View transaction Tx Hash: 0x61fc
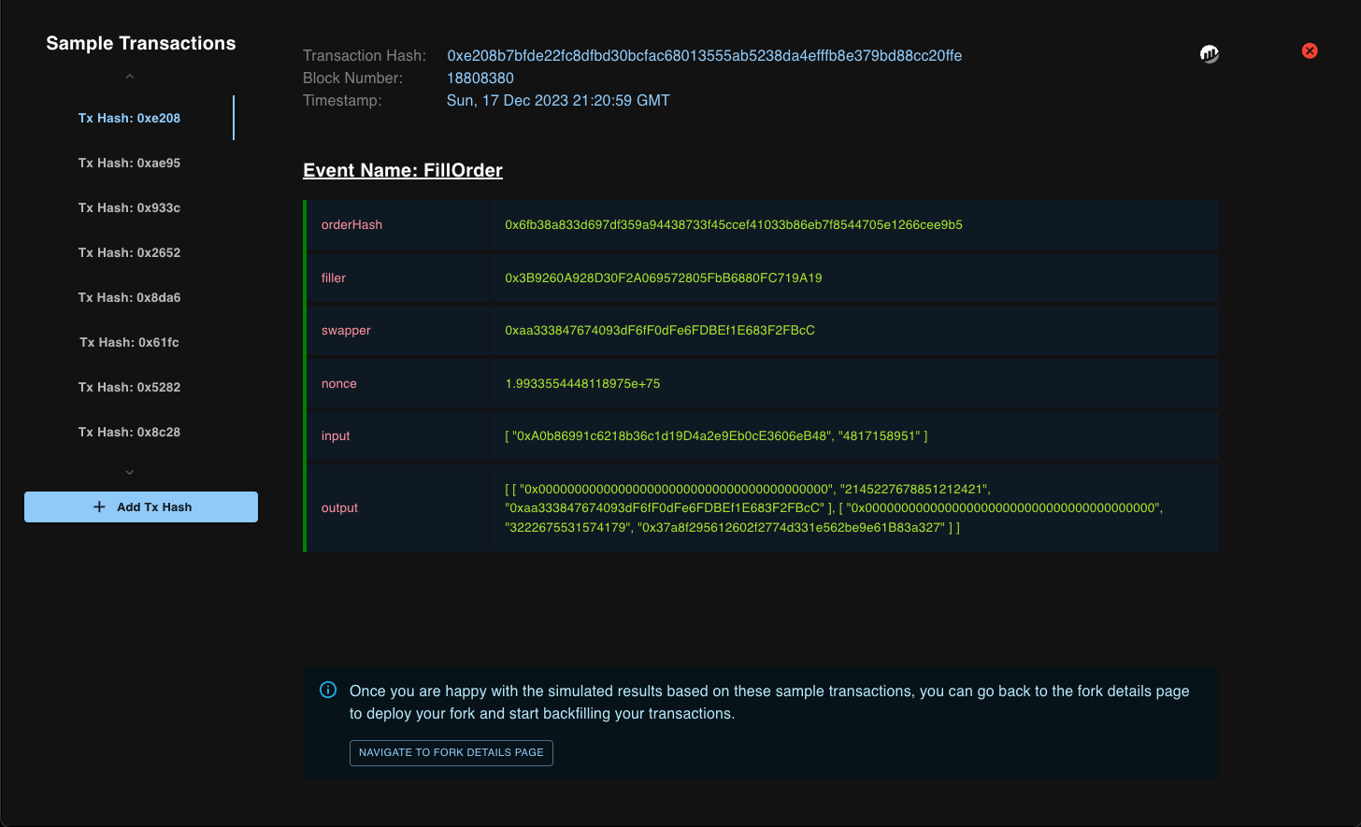1361x827 pixels. point(129,343)
